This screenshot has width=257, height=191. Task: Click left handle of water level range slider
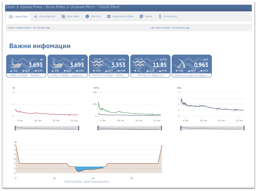[15, 128]
